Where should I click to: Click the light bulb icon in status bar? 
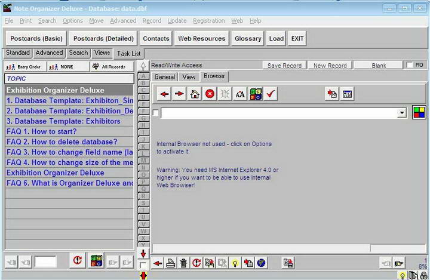(403, 275)
